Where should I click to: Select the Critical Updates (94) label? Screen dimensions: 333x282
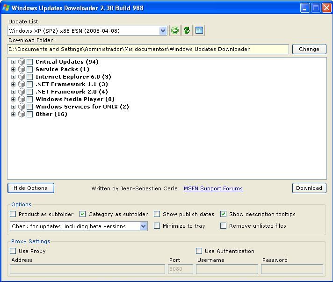[x=67, y=62]
